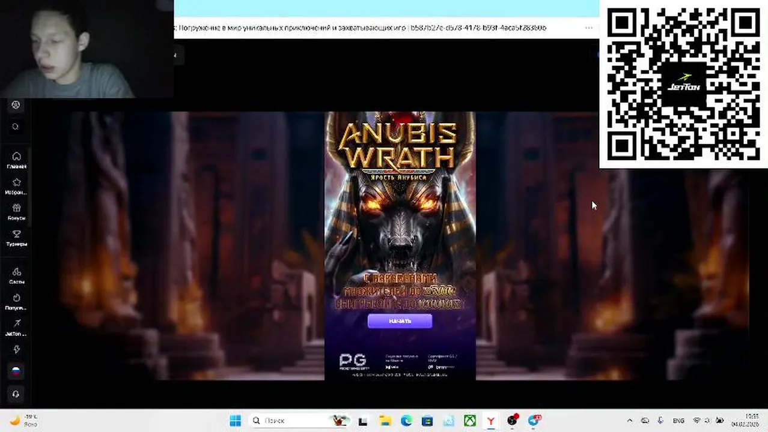Click the microphone tray icon
768x432 pixels.
pyautogui.click(x=660, y=421)
